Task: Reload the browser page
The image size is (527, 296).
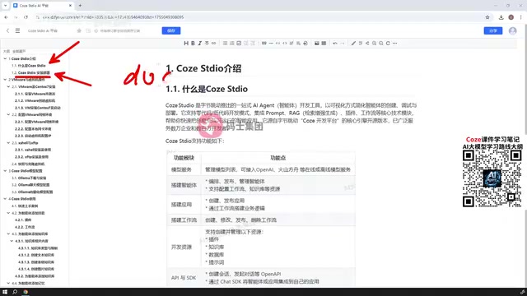Action: point(26,17)
